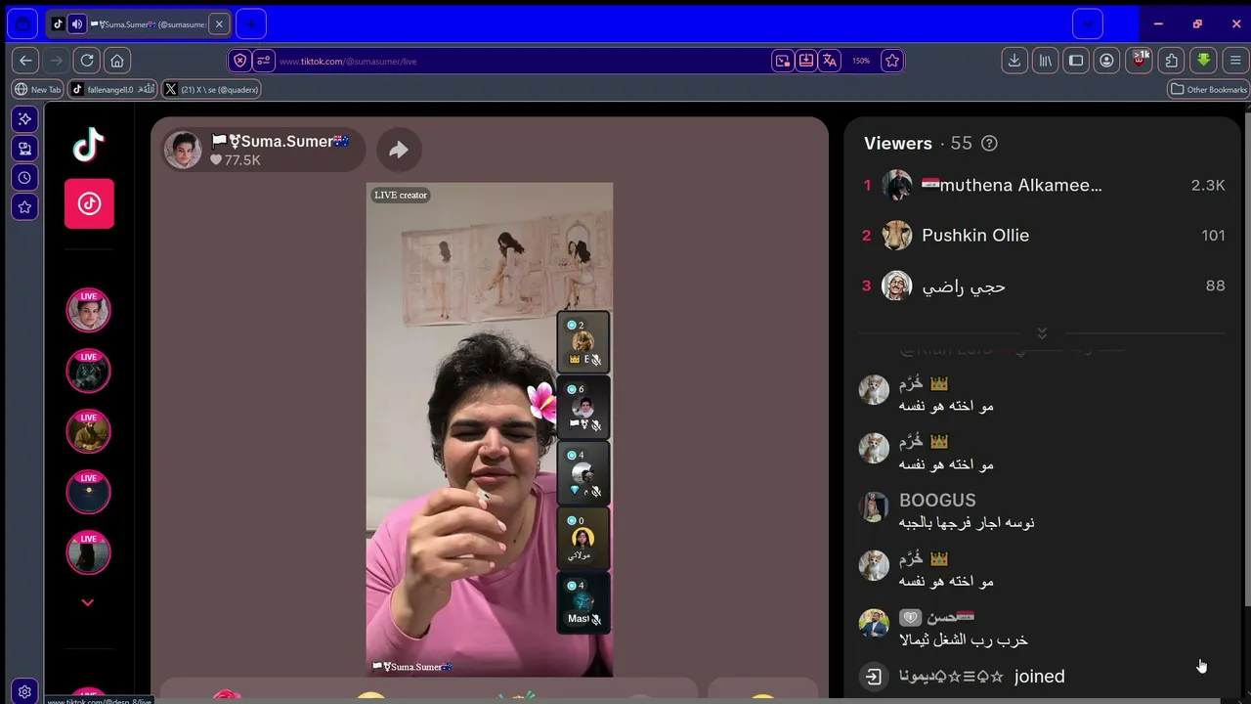This screenshot has width=1251, height=704.
Task: Open the list all tabs dropdown
Action: 1088,23
